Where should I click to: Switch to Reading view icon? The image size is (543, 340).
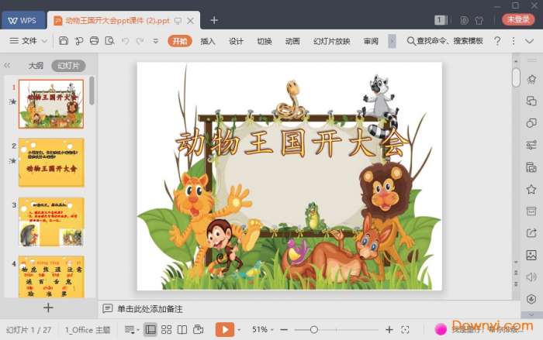tap(182, 330)
